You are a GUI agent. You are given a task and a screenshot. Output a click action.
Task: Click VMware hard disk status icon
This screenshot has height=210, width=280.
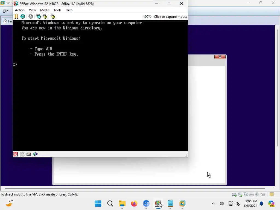click(x=234, y=194)
